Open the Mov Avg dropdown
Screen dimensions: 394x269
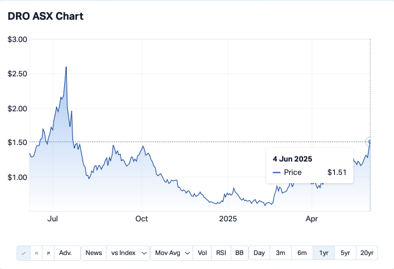(172, 253)
